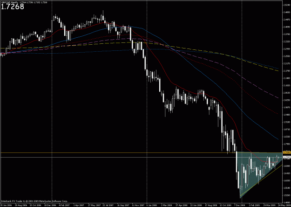
Task: Click the white current-price tag on the axis
Action: pyautogui.click(x=287, y=157)
